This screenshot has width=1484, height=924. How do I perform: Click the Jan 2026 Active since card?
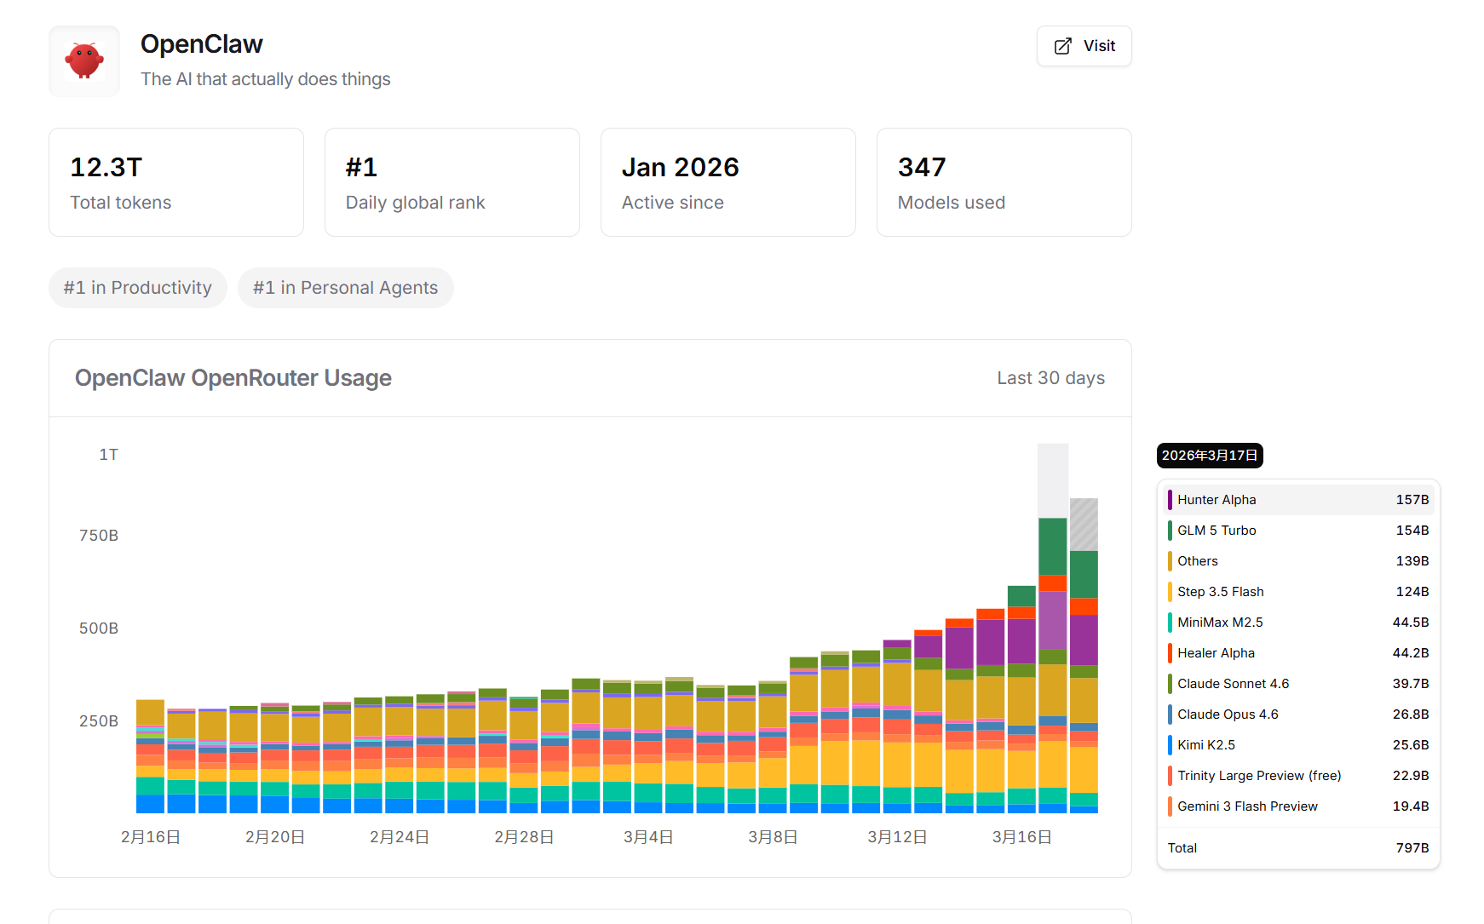728,182
